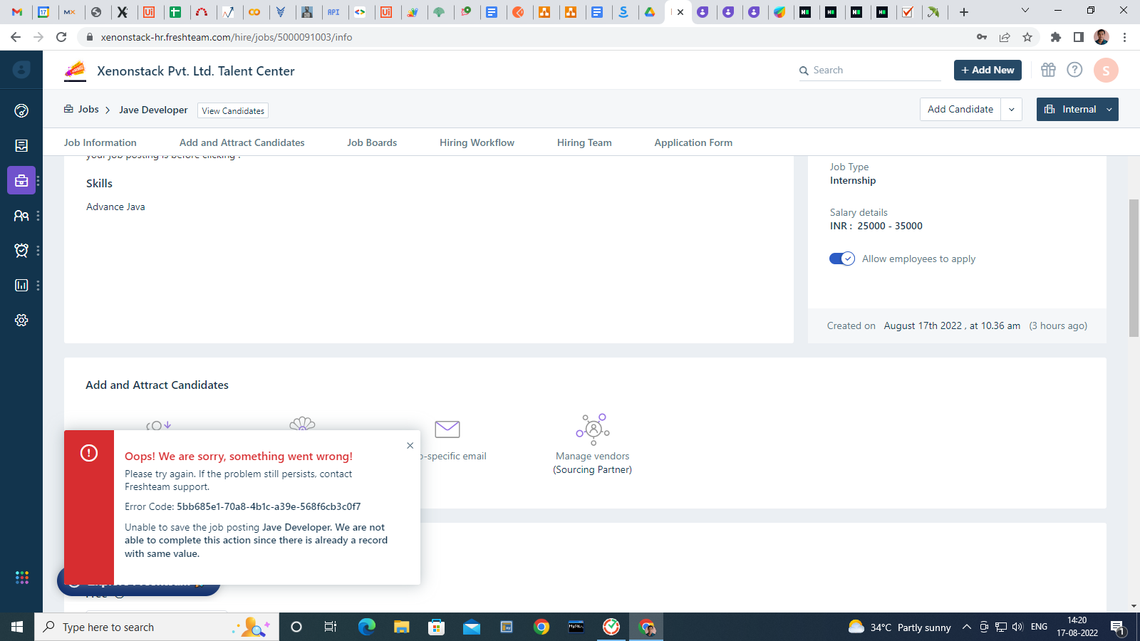Switch to Add and Attract Candidates tab
The height and width of the screenshot is (641, 1140).
pos(242,142)
